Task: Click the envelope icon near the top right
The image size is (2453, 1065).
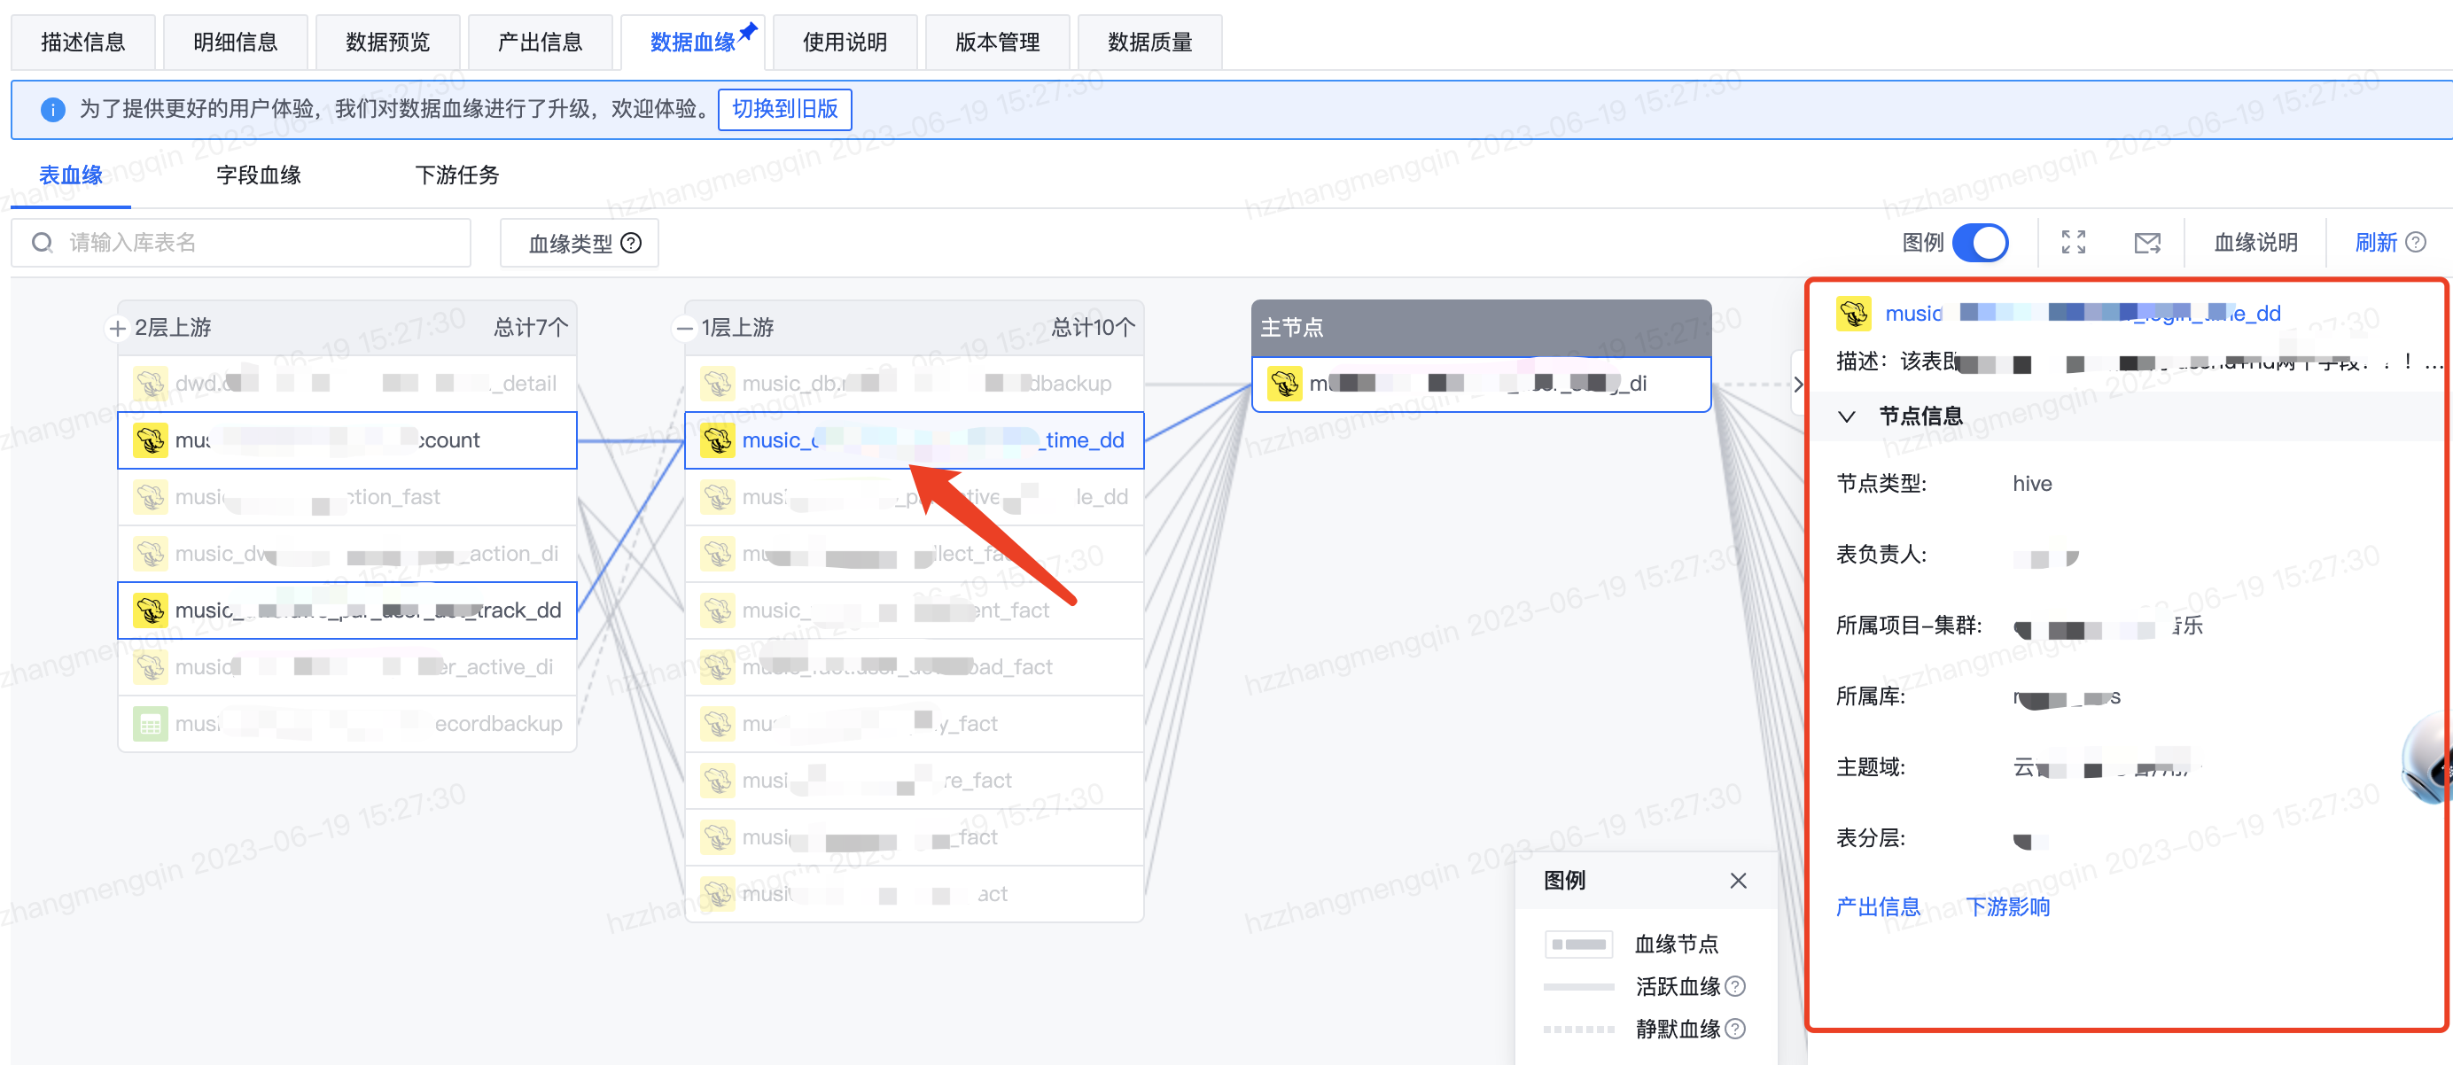Action: [x=2147, y=243]
